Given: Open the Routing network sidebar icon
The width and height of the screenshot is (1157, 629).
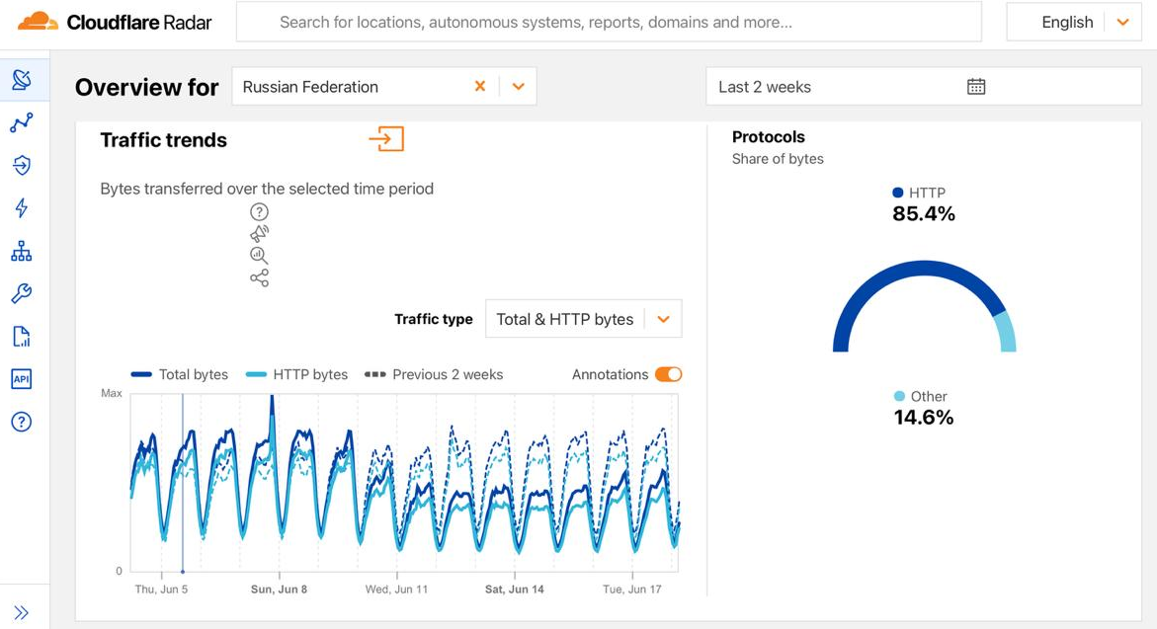Looking at the screenshot, I should point(22,252).
